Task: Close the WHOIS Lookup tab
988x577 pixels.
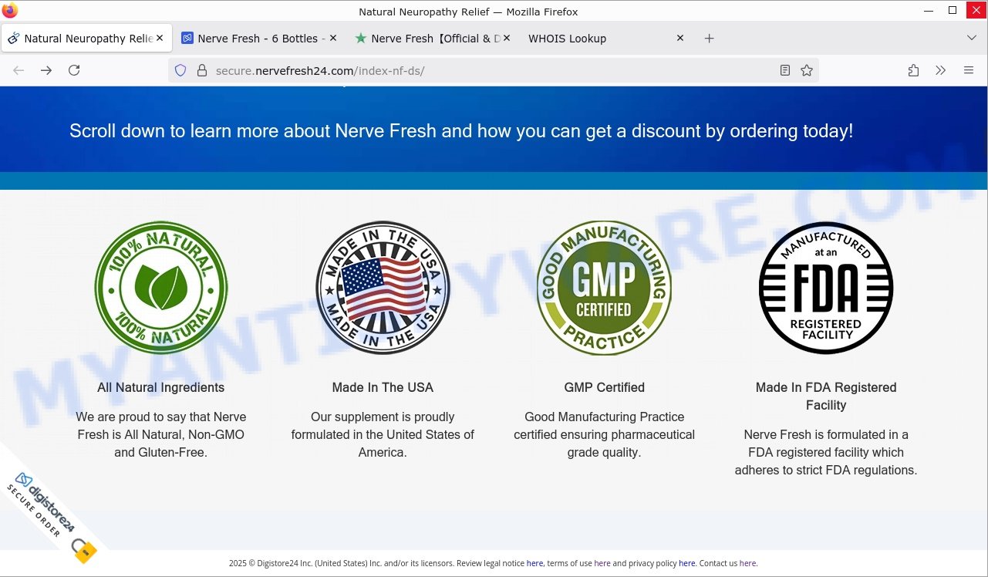Action: click(680, 38)
